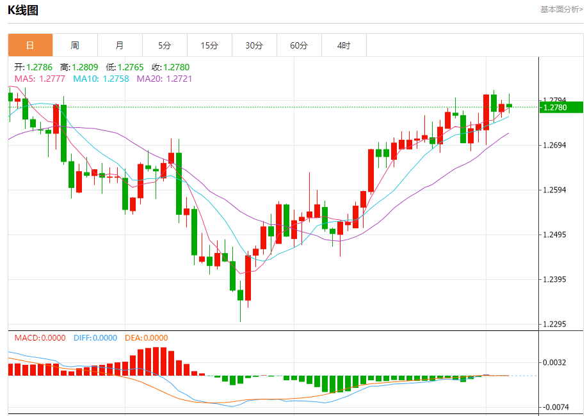Open the 基本面分析 link
Image resolution: width=587 pixels, height=416 pixels.
click(561, 10)
